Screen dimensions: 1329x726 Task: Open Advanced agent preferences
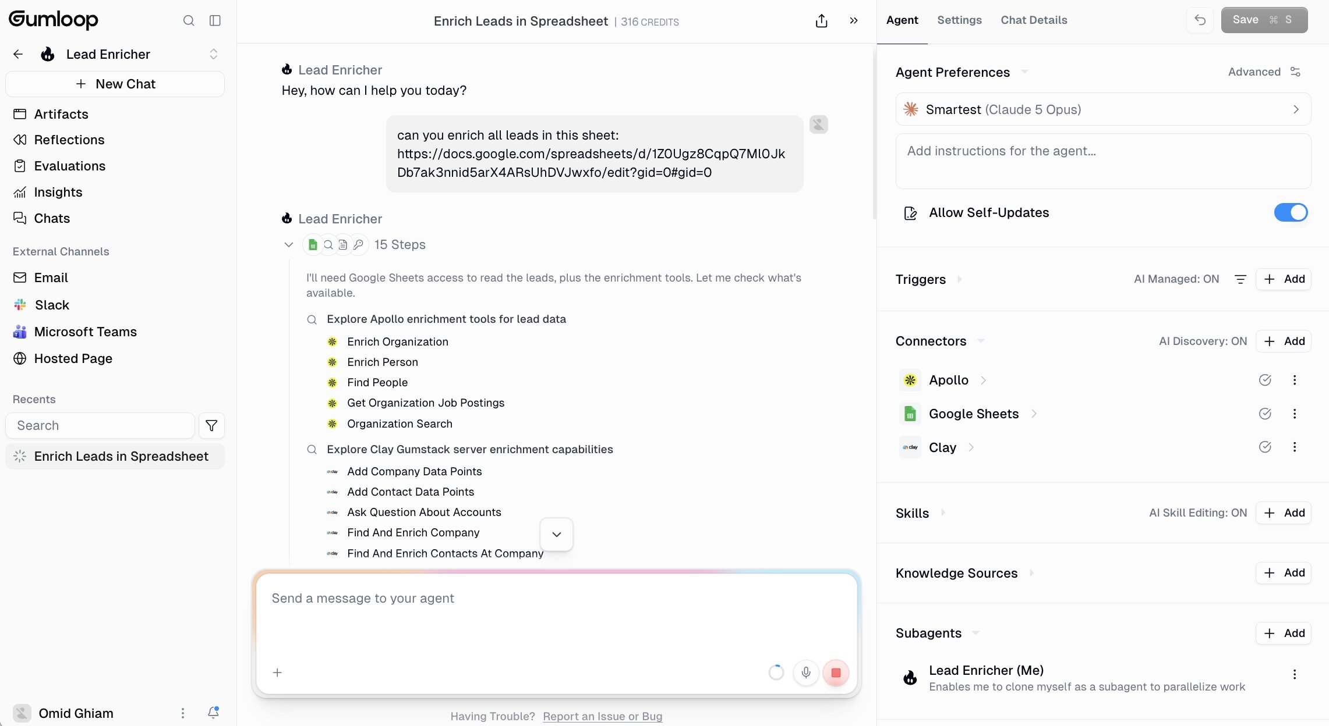pyautogui.click(x=1264, y=72)
